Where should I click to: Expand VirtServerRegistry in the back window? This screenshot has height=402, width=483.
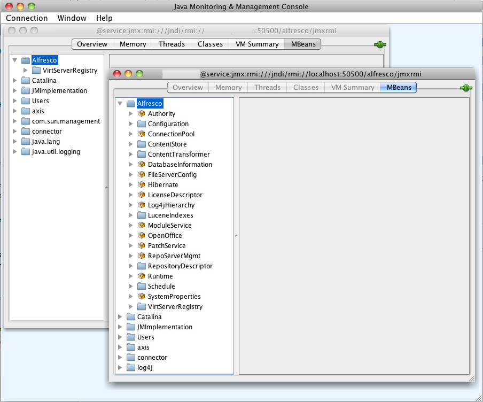pos(25,71)
